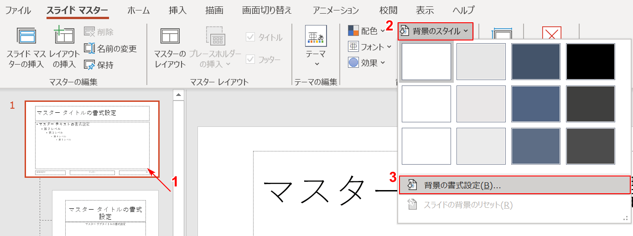Select dark gray style in second row
Image resolution: width=633 pixels, height=236 pixels.
pos(591,104)
